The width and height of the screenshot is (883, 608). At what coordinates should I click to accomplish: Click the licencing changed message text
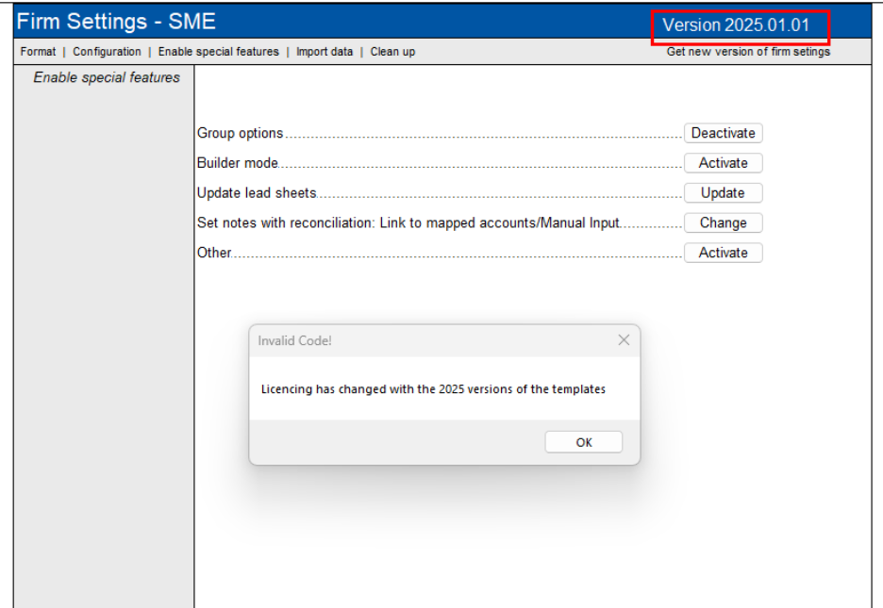click(x=433, y=388)
